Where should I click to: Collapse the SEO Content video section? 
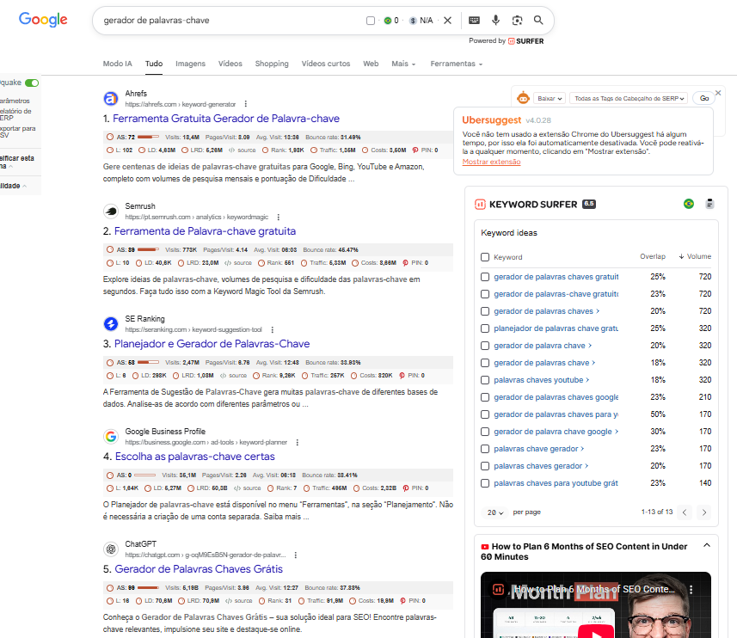pos(706,546)
